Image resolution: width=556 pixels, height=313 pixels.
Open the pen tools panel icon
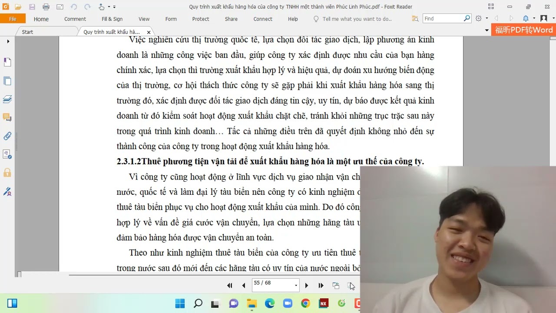pos(7,191)
